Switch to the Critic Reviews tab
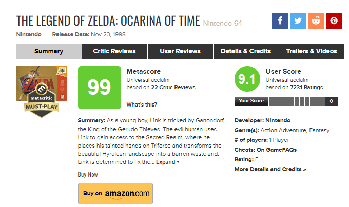The height and width of the screenshot is (207, 349). point(114,51)
